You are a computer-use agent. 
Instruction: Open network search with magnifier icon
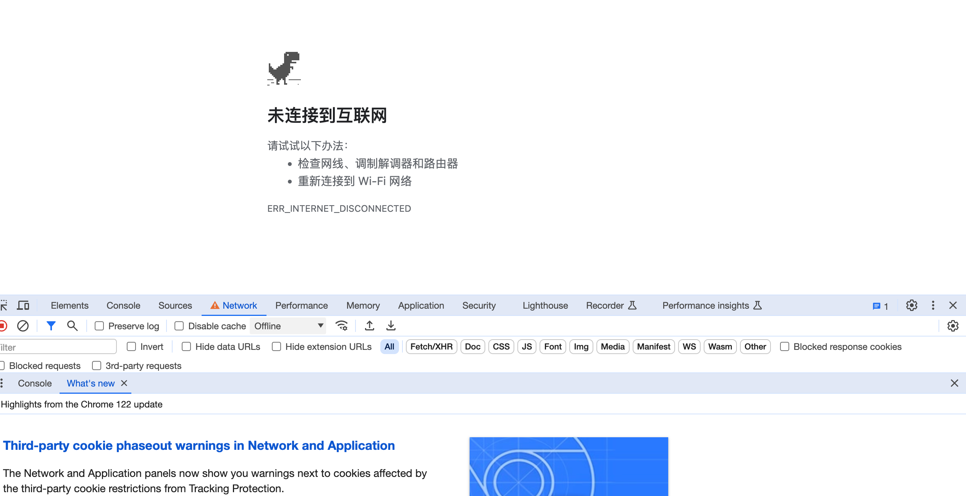click(72, 326)
